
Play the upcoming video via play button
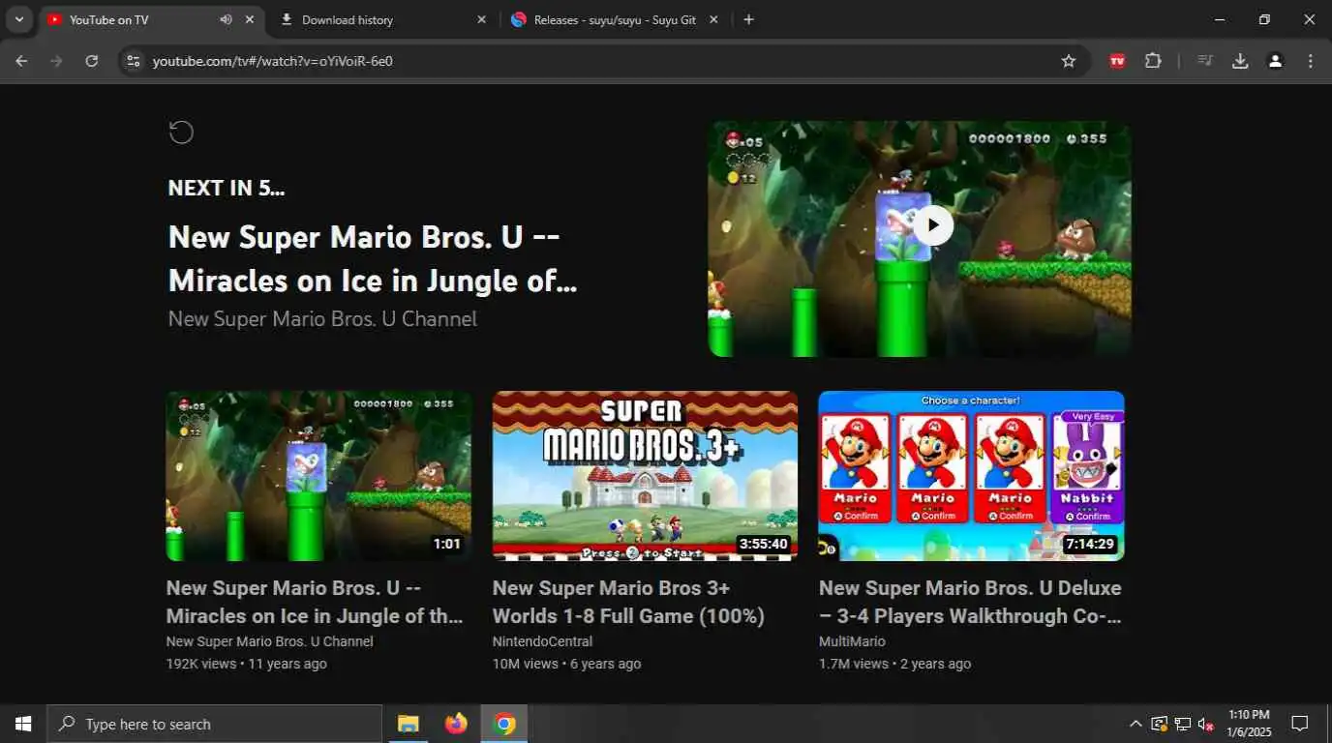pos(933,225)
